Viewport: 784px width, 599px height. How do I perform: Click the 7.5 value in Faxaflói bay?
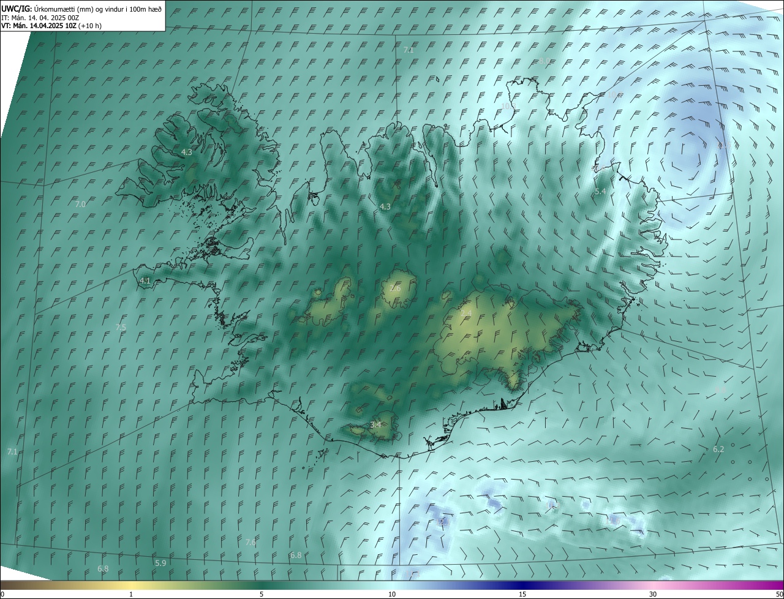(121, 328)
